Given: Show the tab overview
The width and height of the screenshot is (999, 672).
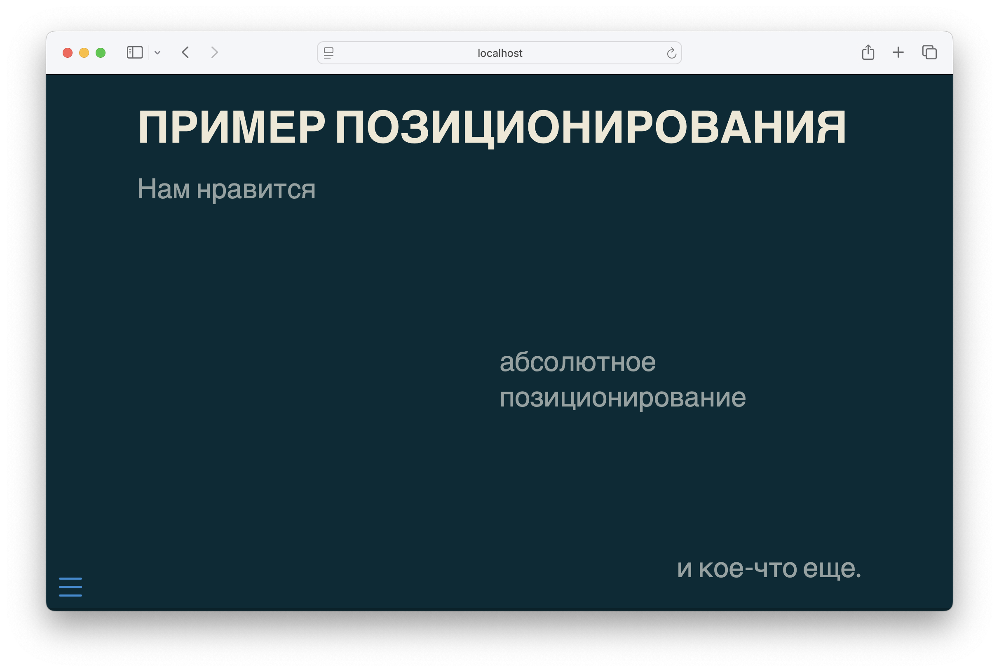Looking at the screenshot, I should pos(929,53).
